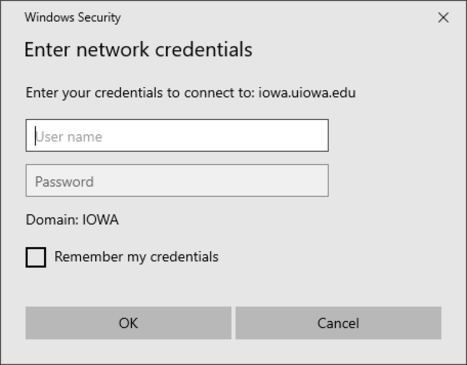Click the Remember my credentials label text
This screenshot has height=365, width=467.
click(x=135, y=257)
